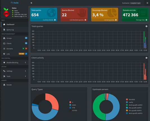Toggle the PTR query type checkbox
Viewport: 150px width, 121px height.
point(70,108)
